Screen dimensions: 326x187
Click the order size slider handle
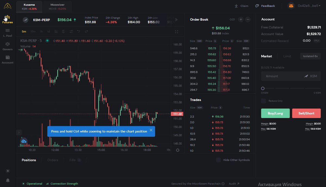(x=263, y=88)
